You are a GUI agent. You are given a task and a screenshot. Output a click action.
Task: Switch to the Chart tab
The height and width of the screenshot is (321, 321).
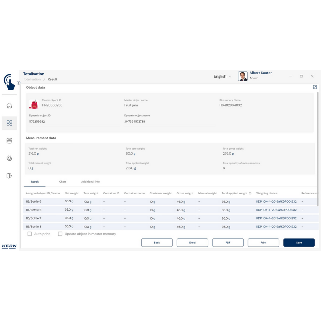(63, 182)
